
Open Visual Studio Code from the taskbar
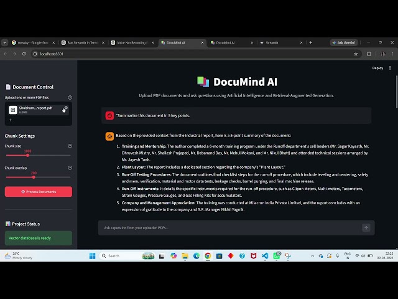(265, 256)
